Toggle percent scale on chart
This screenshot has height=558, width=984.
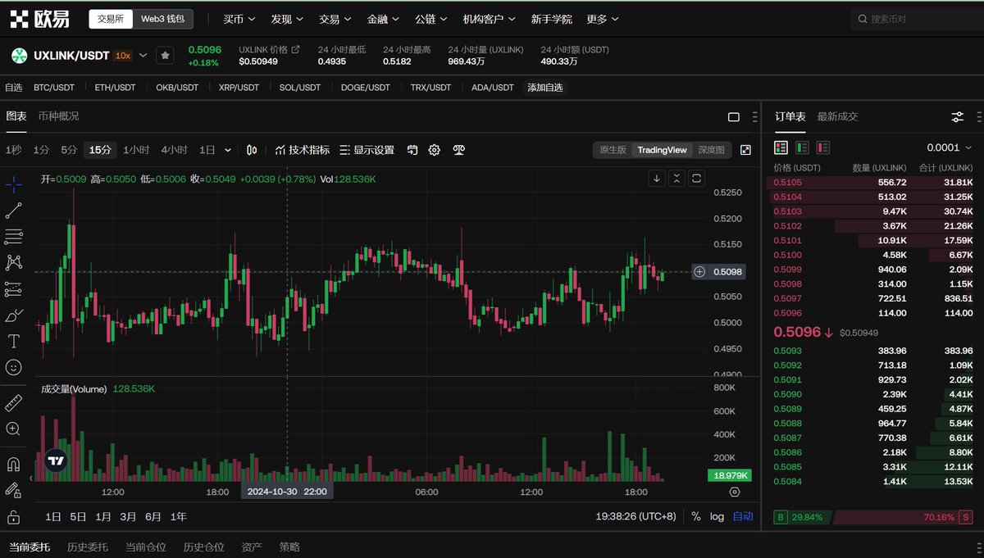[x=696, y=516]
